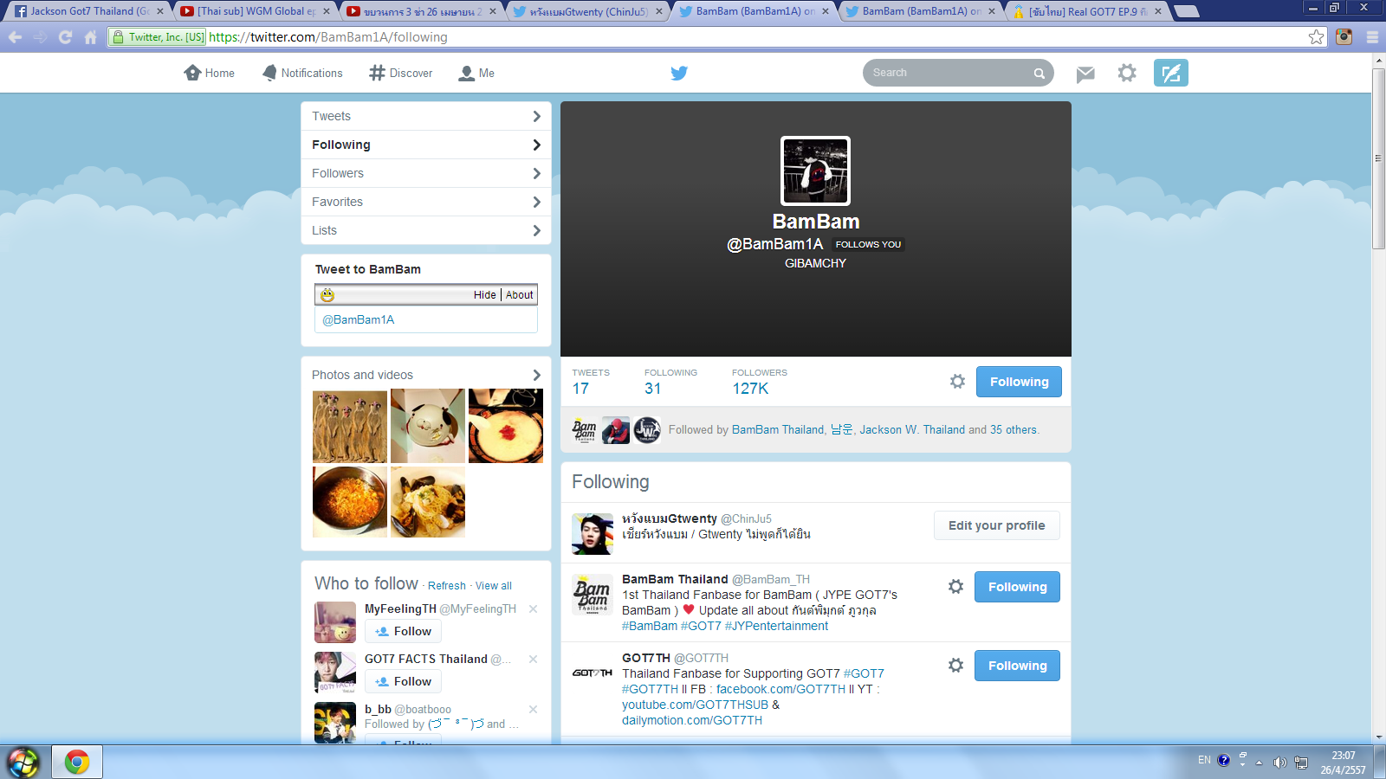Compose a new tweet
The width and height of the screenshot is (1386, 779).
tap(1171, 73)
